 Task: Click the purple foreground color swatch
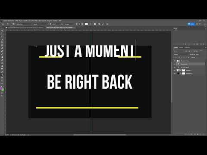pos(2,89)
